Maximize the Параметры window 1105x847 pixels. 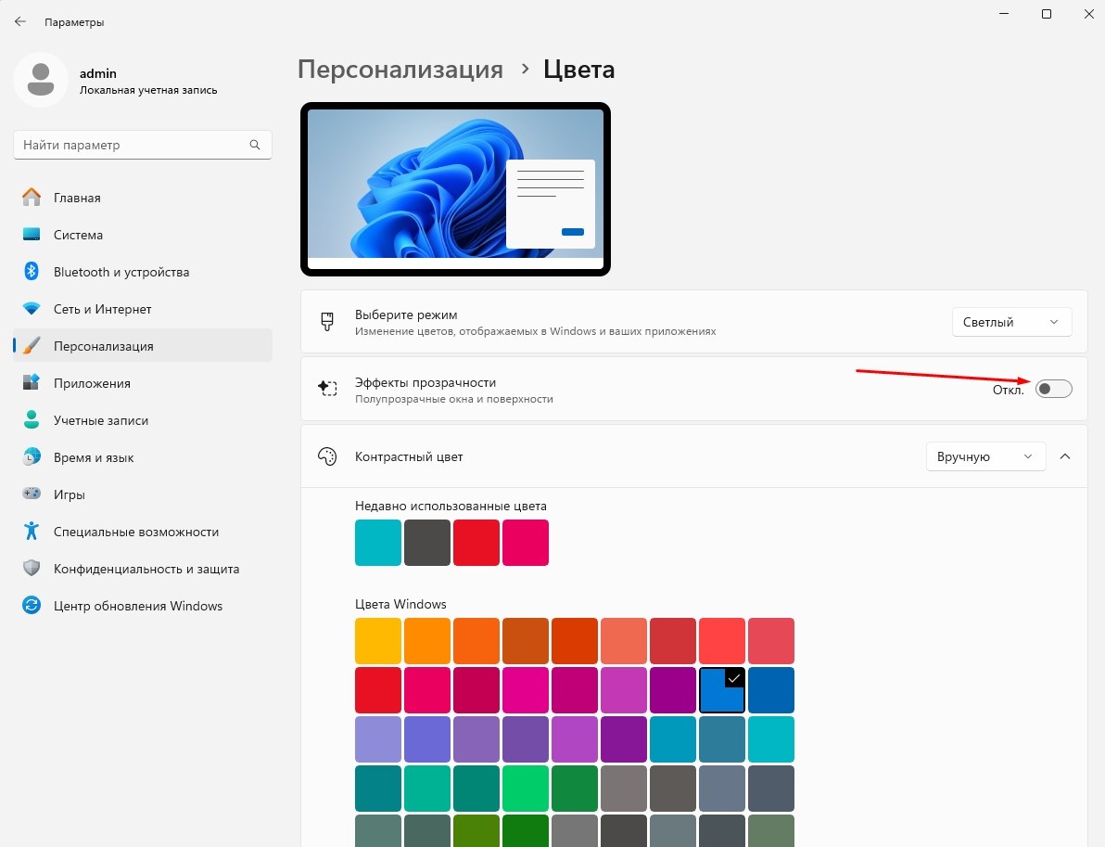tap(1047, 14)
